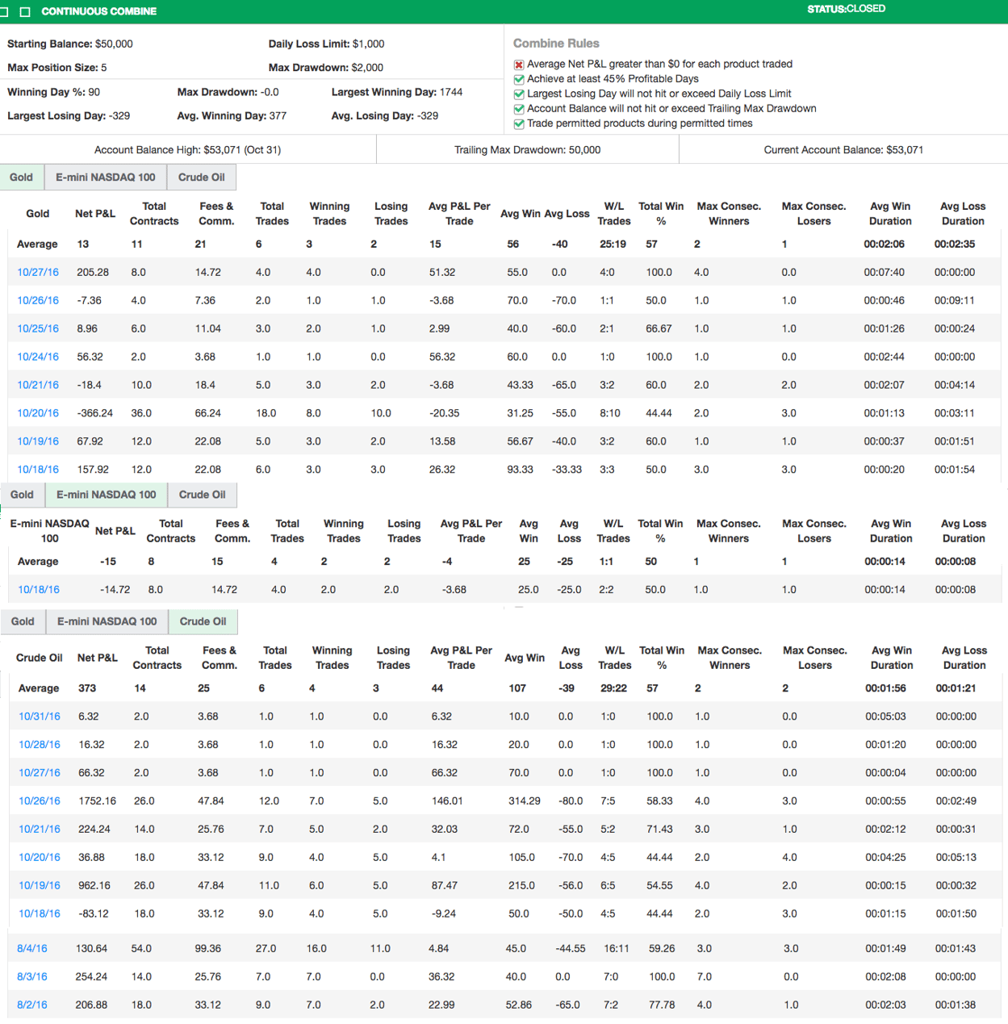Click the second square icon in green title bar

point(27,12)
